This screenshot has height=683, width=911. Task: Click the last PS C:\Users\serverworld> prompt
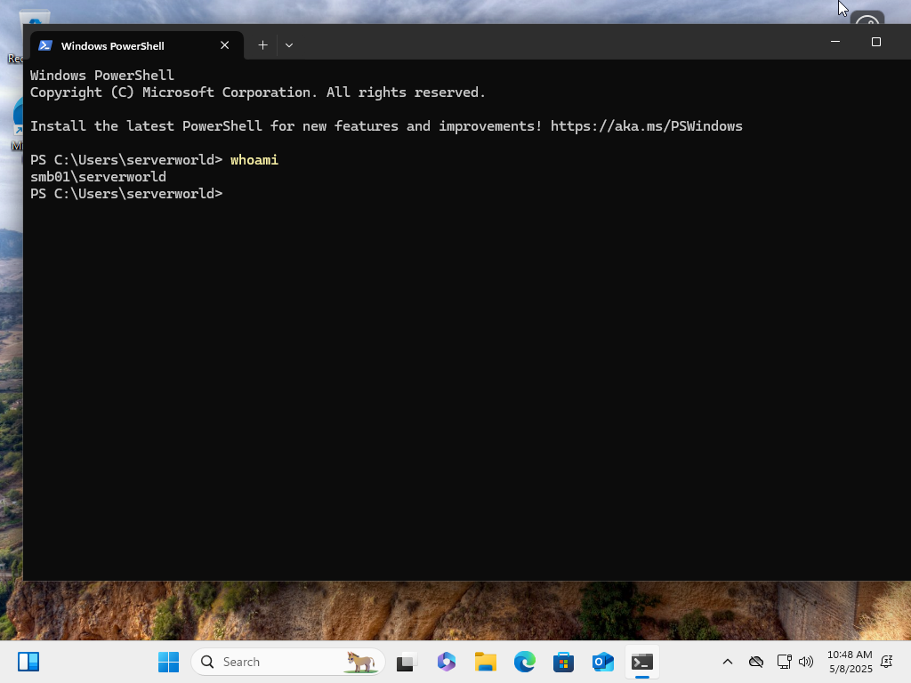(126, 193)
